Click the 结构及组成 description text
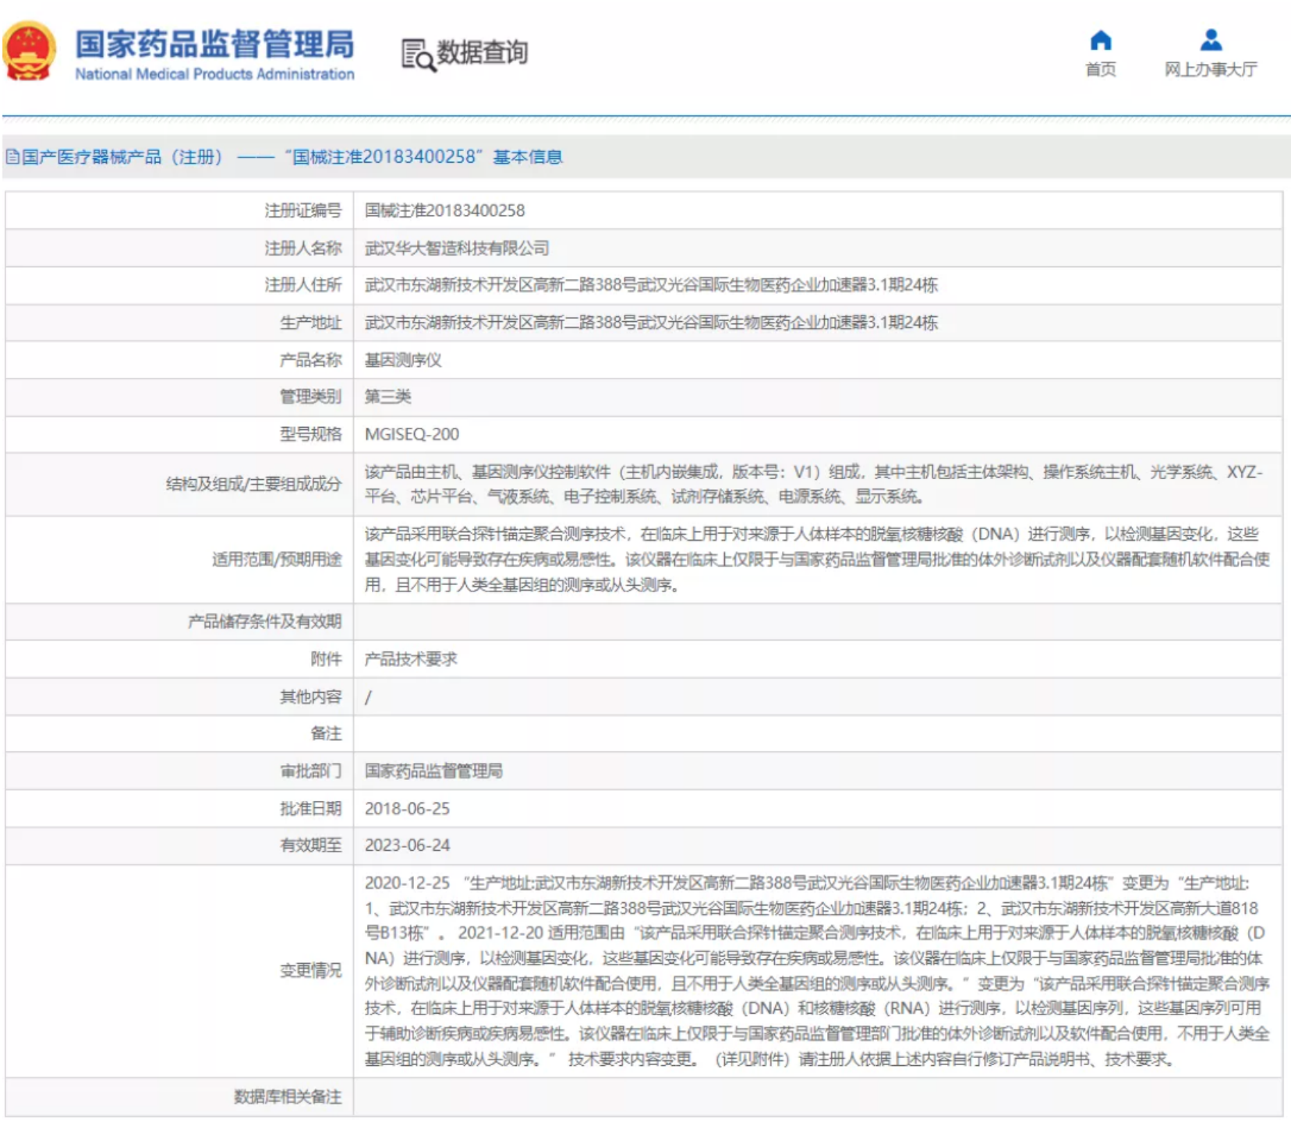This screenshot has height=1122, width=1291. (813, 484)
